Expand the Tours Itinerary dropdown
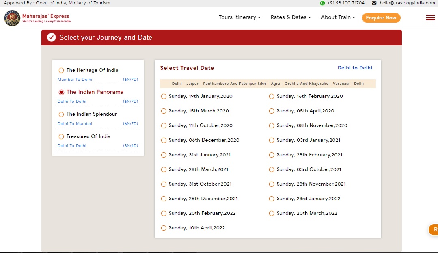Viewport: 438px width, 253px height. coord(239,17)
